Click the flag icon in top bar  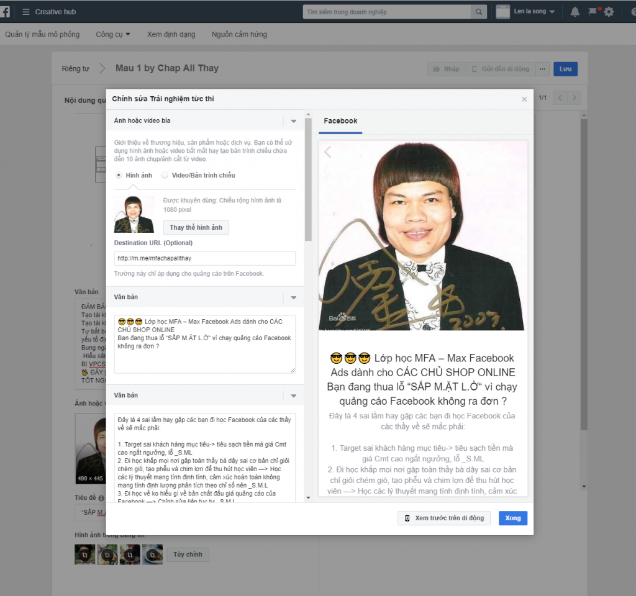tap(593, 11)
